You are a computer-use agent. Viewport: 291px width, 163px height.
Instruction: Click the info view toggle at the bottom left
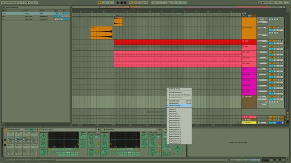point(3,160)
